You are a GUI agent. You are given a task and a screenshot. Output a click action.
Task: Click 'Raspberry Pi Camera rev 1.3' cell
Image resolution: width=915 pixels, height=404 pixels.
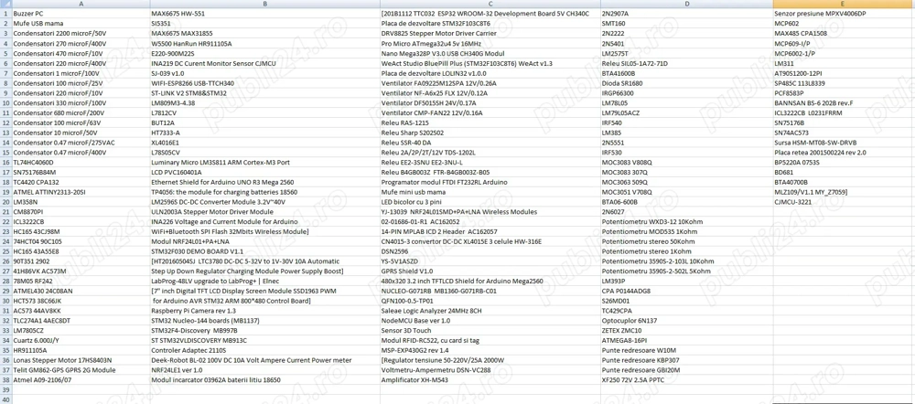(193, 311)
